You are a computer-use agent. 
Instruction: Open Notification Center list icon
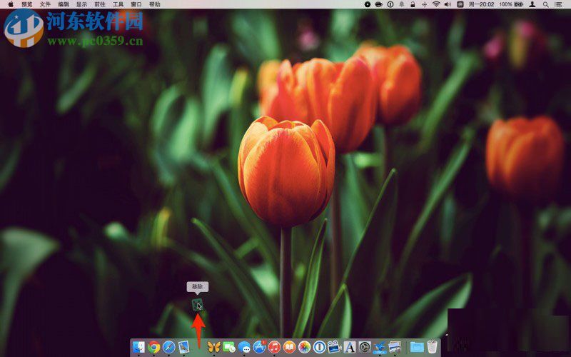pyautogui.click(x=558, y=4)
